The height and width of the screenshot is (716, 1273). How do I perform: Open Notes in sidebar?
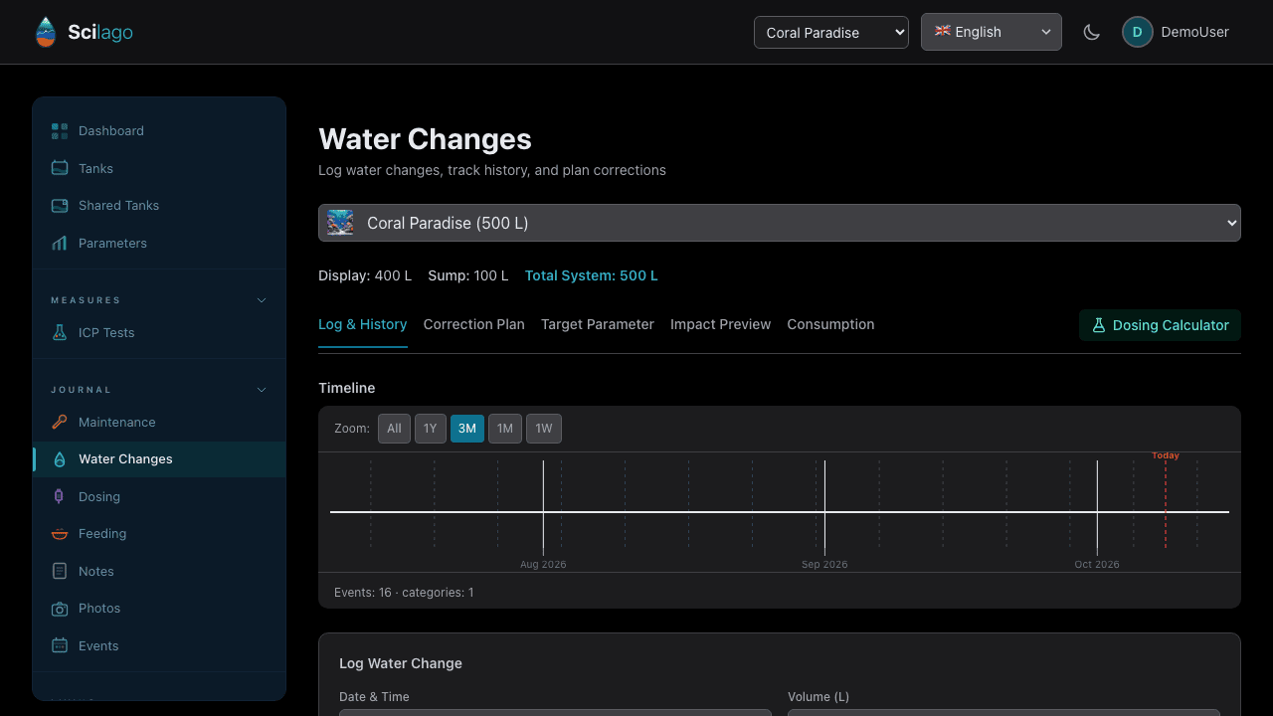pyautogui.click(x=159, y=571)
